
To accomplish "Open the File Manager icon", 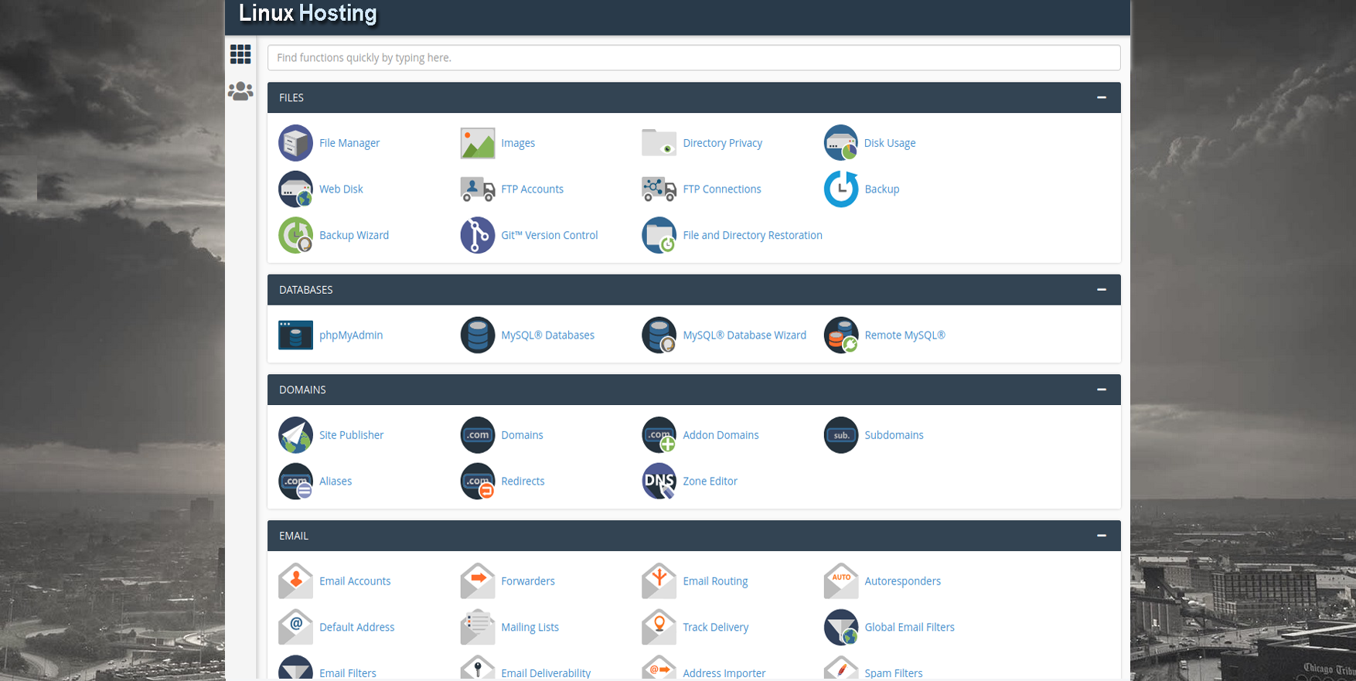I will [x=295, y=143].
